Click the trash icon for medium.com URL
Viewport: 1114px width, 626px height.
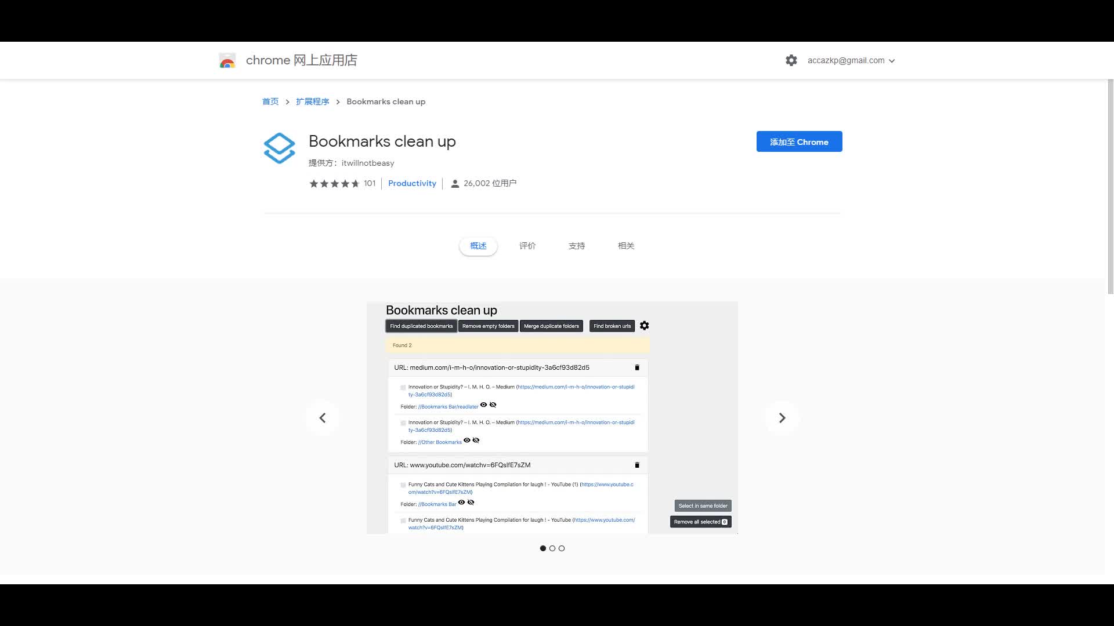pyautogui.click(x=637, y=367)
